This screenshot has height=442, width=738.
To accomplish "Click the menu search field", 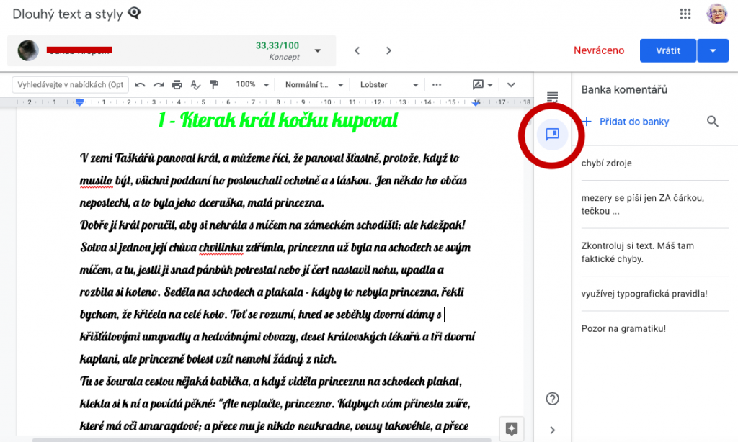I will click(x=71, y=85).
